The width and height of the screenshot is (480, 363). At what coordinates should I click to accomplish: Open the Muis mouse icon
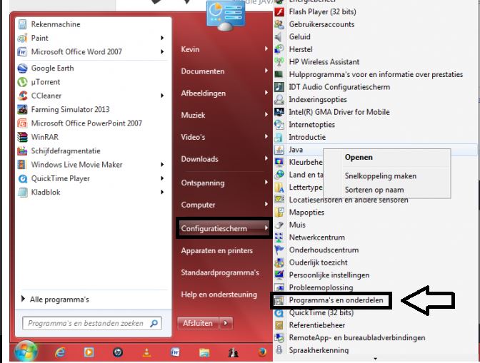click(x=279, y=225)
